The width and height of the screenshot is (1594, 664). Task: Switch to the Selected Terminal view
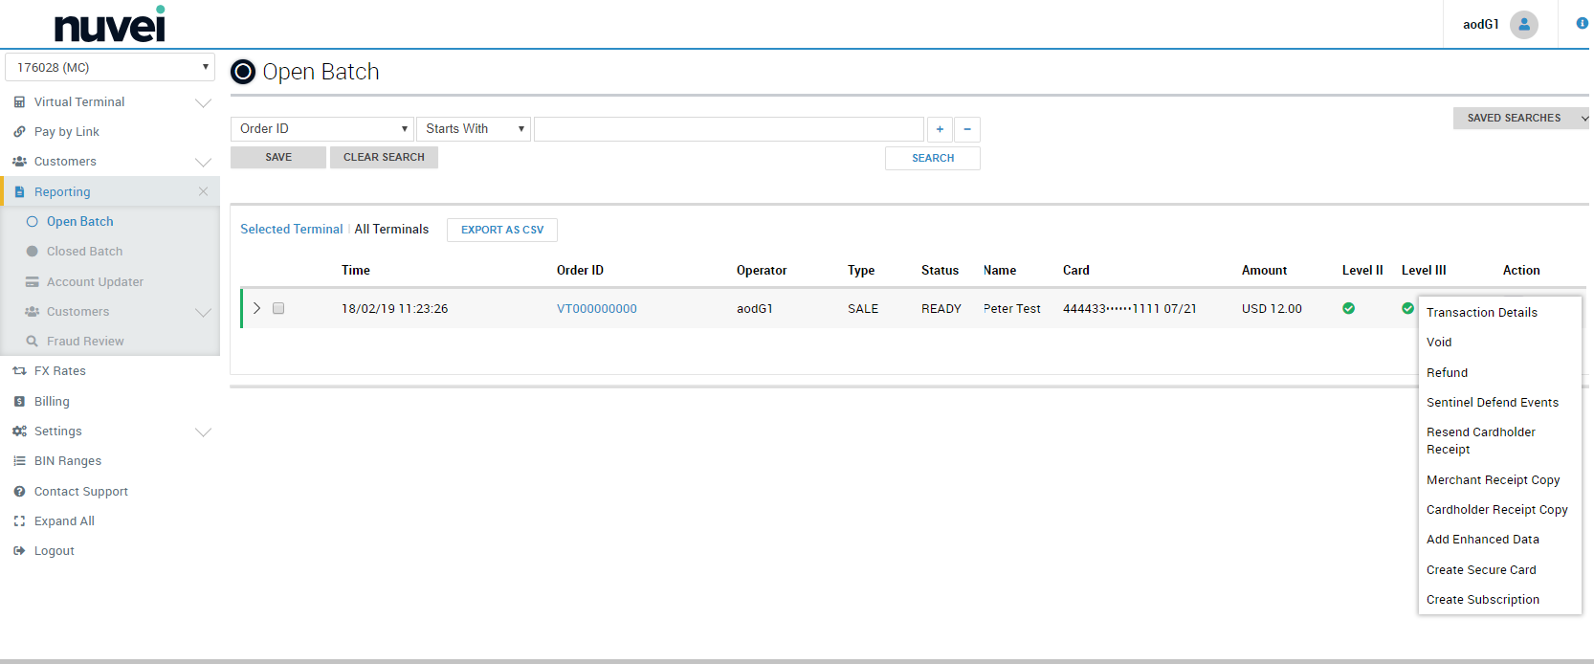(291, 230)
